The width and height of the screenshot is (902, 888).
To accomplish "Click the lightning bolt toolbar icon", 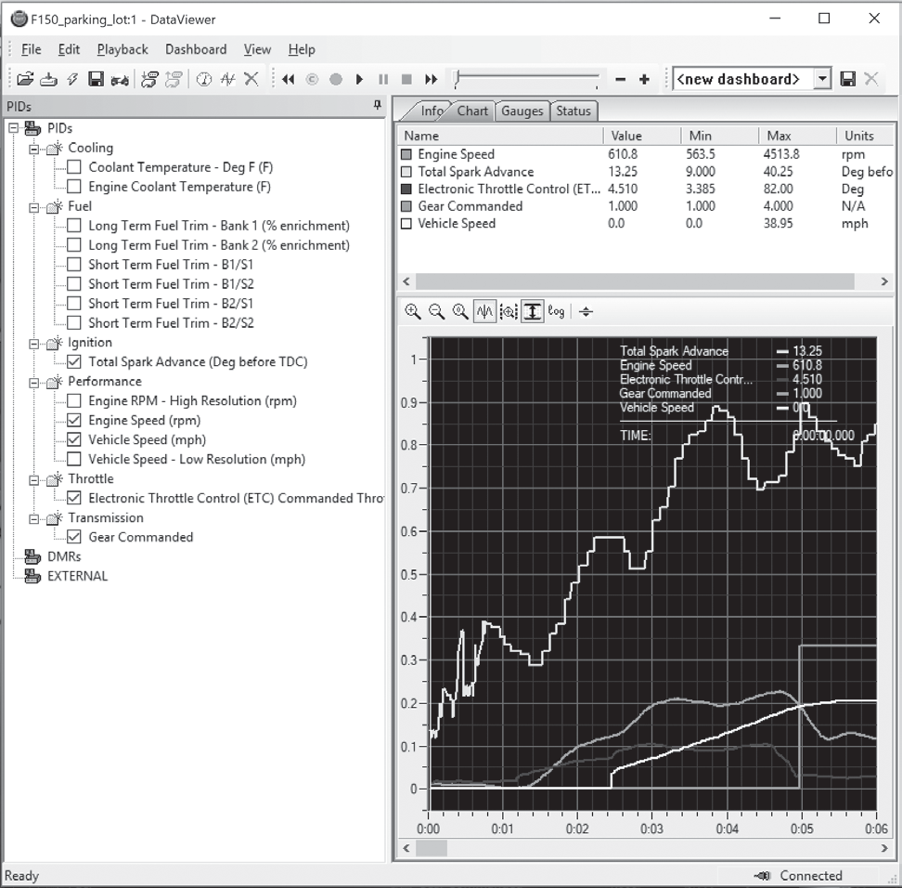I will (71, 79).
